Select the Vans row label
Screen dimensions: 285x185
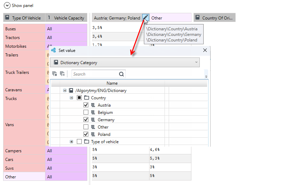tap(24, 133)
